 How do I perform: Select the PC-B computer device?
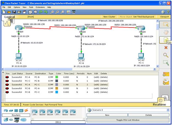pyautogui.click(x=81, y=56)
